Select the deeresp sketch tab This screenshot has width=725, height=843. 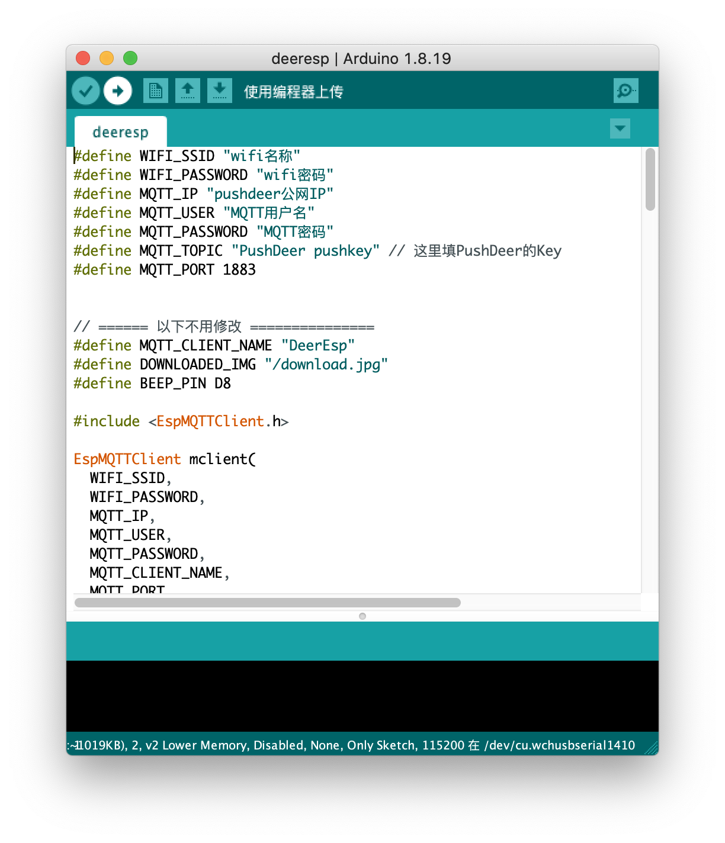(x=121, y=132)
